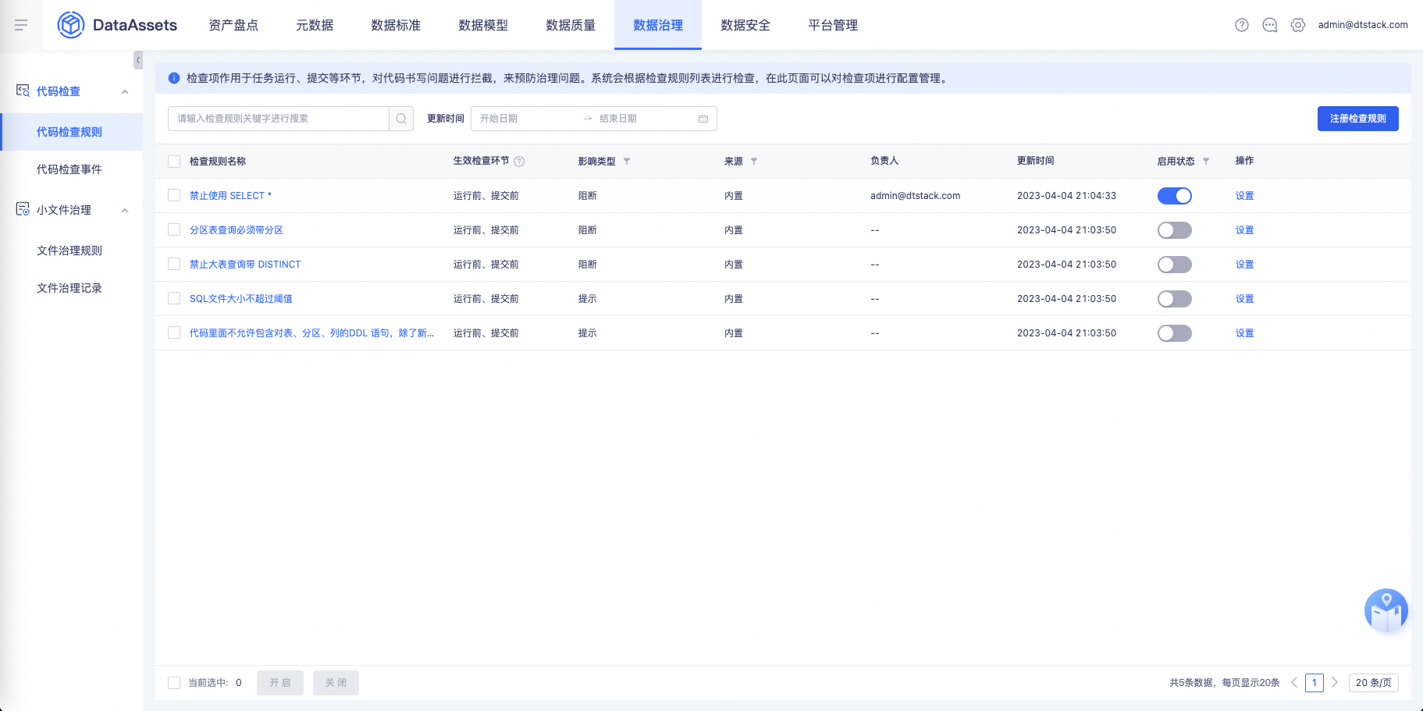
Task: Check the 分区表查询必须带分区 row checkbox
Action: coord(174,229)
